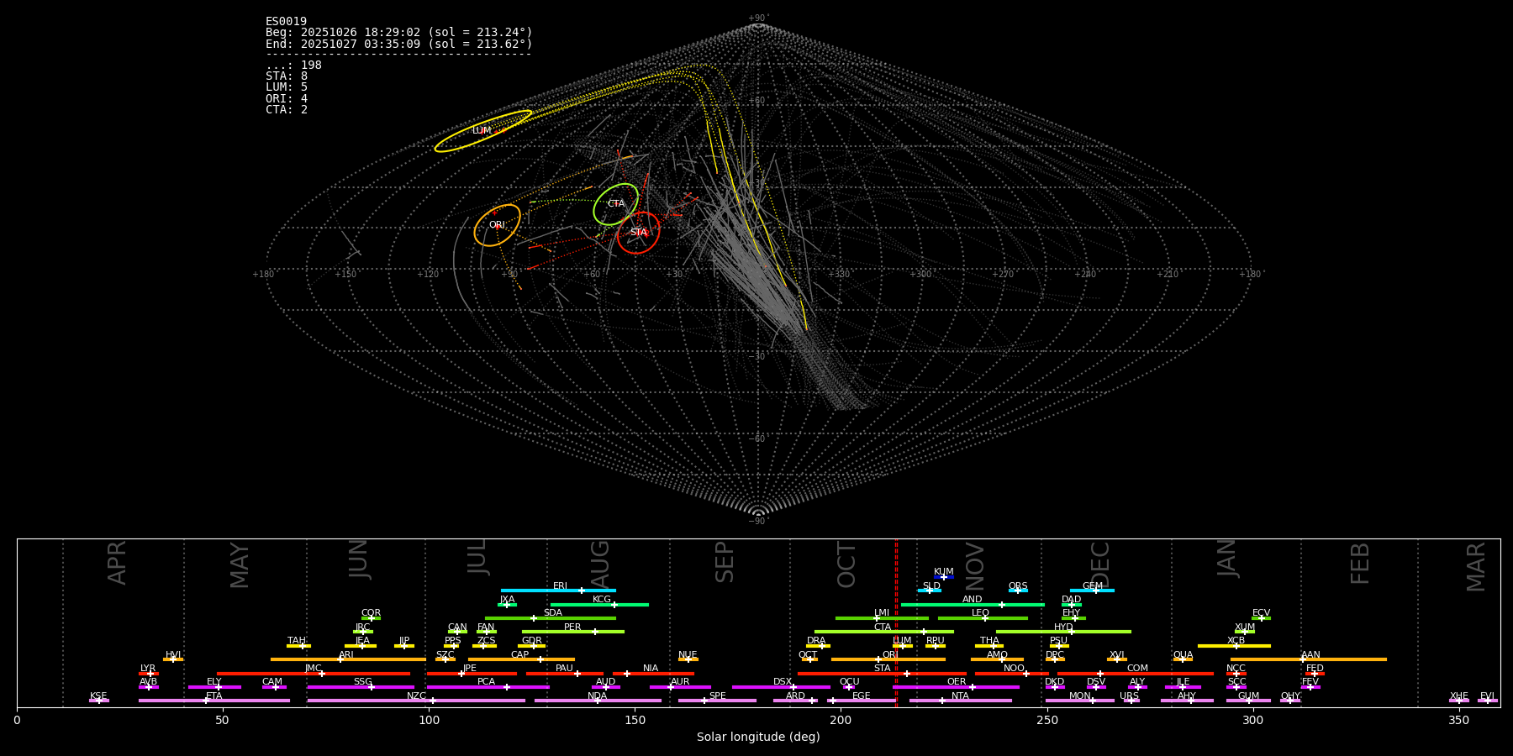The height and width of the screenshot is (756, 1513).
Task: Click the green CTA radiant ellipse label on sky map
Action: 616,204
